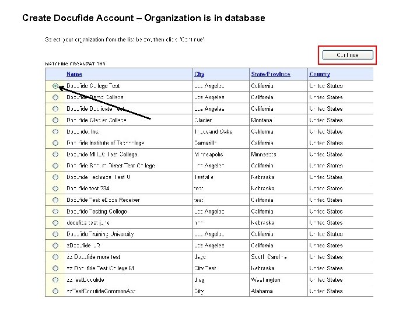Select Docufide Glacier College radio button
The width and height of the screenshot is (420, 315).
[55, 120]
